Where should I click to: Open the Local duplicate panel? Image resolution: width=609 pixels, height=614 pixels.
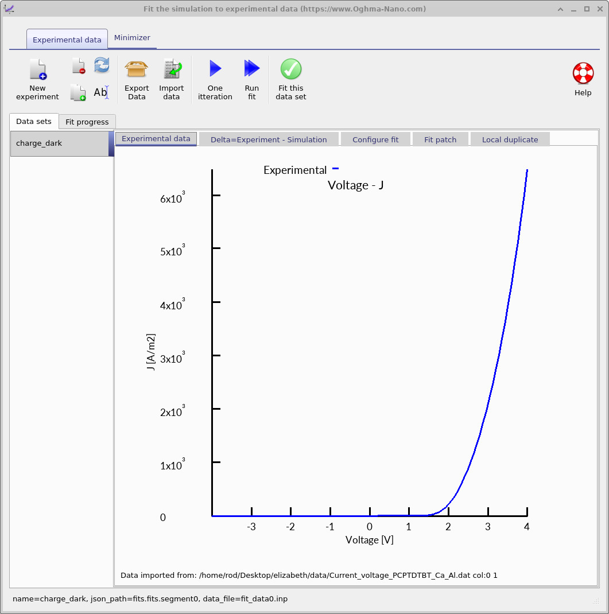pos(510,139)
